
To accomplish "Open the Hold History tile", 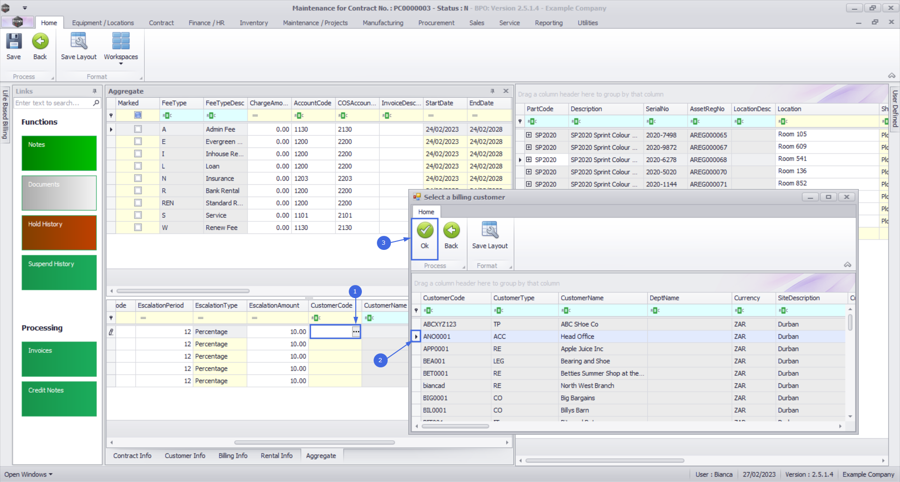I will point(59,233).
